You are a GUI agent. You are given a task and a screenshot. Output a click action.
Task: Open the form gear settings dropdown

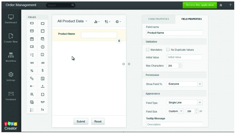coord(118,22)
